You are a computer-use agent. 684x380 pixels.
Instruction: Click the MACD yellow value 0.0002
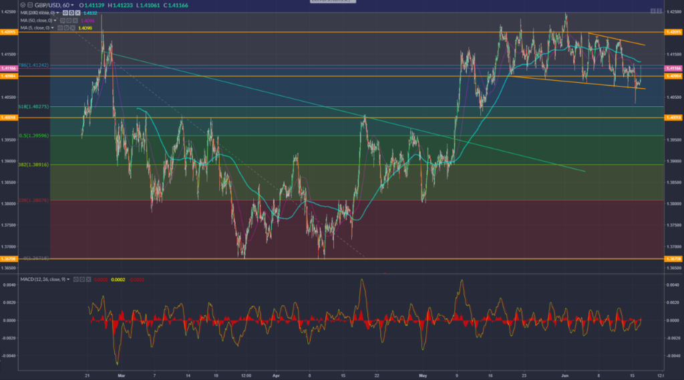[118, 280]
